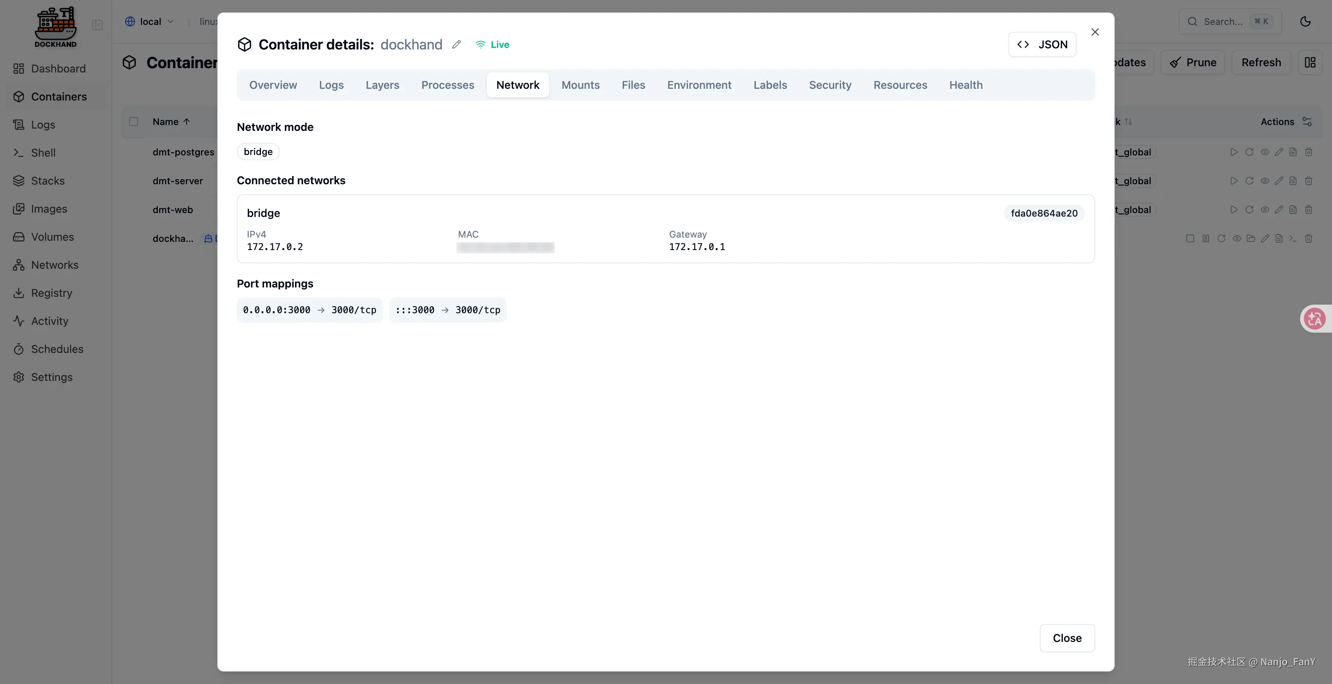Click the Prune button with the broom icon

point(1193,63)
